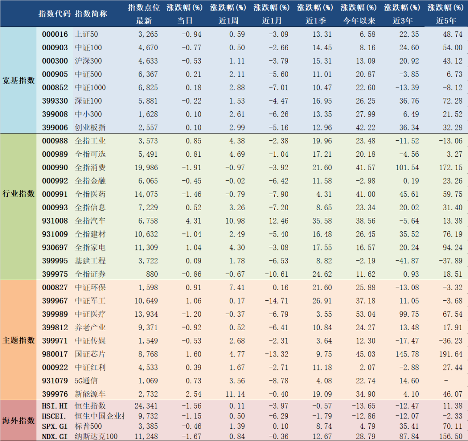
Task: Select index name 中小300
Action: coord(88,114)
